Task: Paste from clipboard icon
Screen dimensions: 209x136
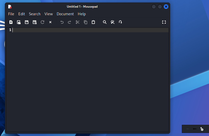Action: 93,22
